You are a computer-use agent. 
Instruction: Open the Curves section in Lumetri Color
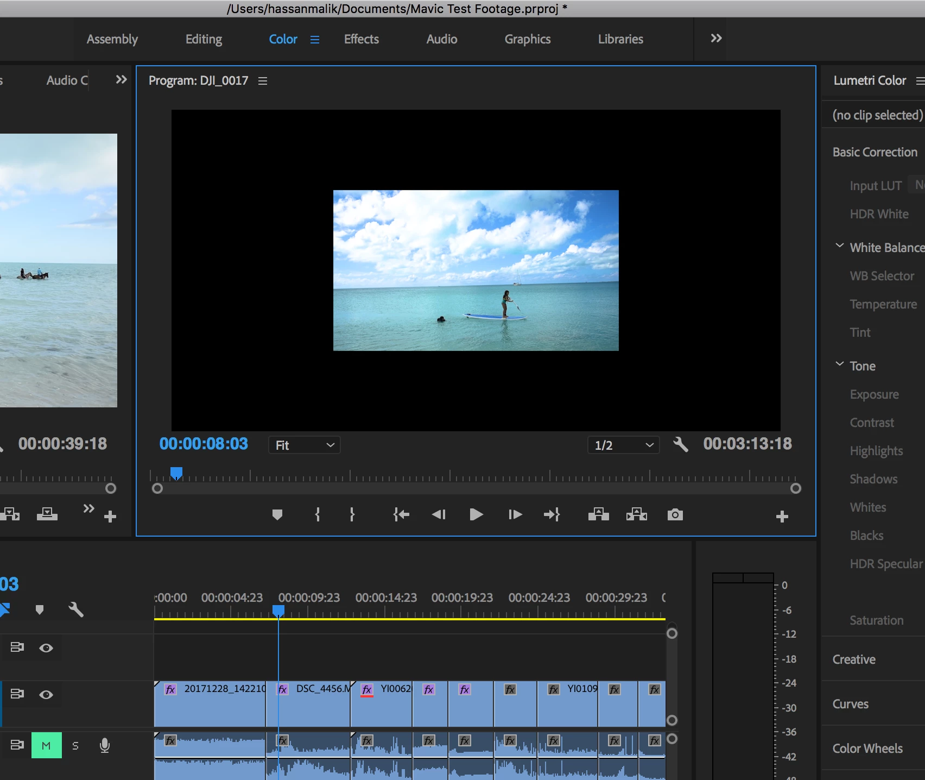pyautogui.click(x=850, y=704)
